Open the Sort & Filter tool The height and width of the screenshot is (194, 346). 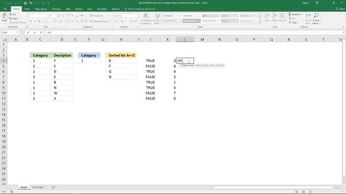308,18
